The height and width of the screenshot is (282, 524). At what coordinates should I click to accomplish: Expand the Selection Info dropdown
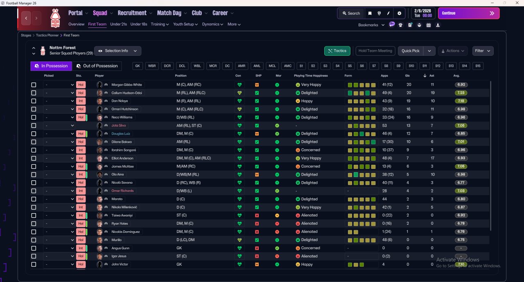click(x=118, y=51)
